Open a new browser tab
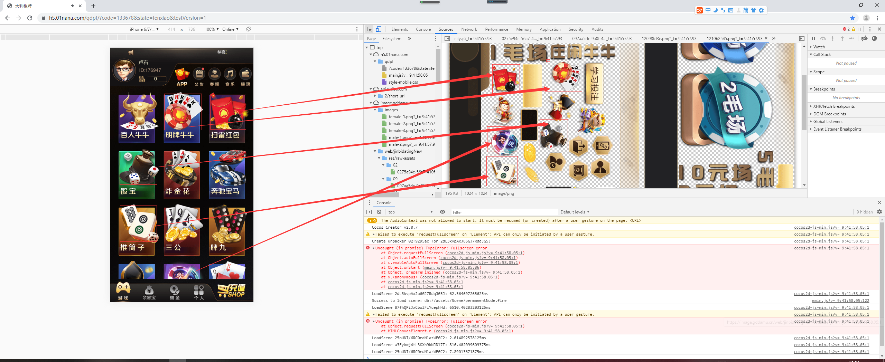885x362 pixels. (x=93, y=6)
